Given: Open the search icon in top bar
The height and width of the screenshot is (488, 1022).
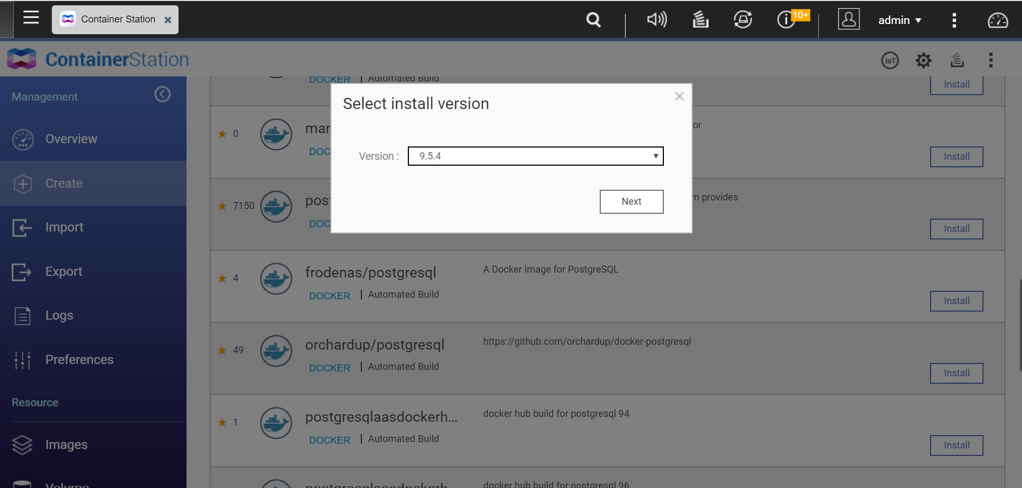Looking at the screenshot, I should (x=593, y=20).
